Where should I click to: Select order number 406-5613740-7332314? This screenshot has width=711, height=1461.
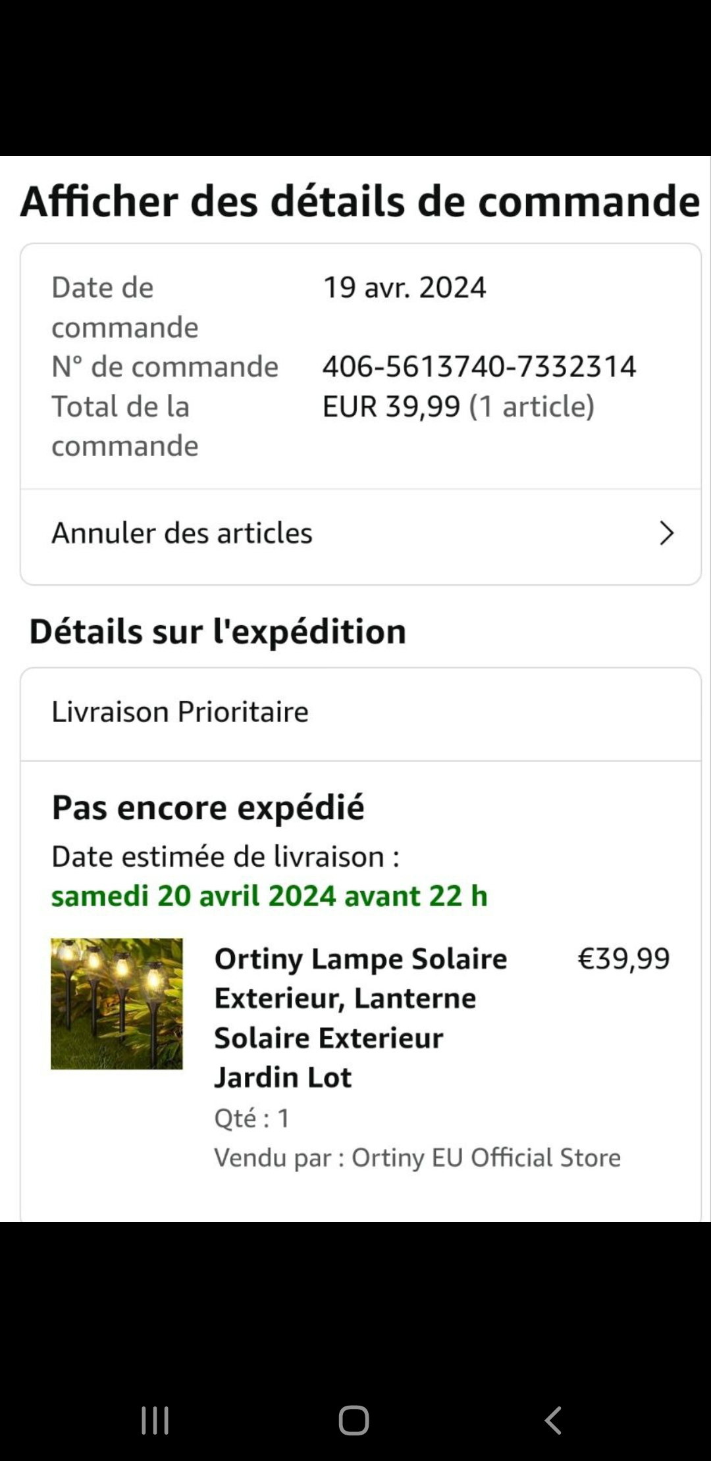pyautogui.click(x=479, y=367)
